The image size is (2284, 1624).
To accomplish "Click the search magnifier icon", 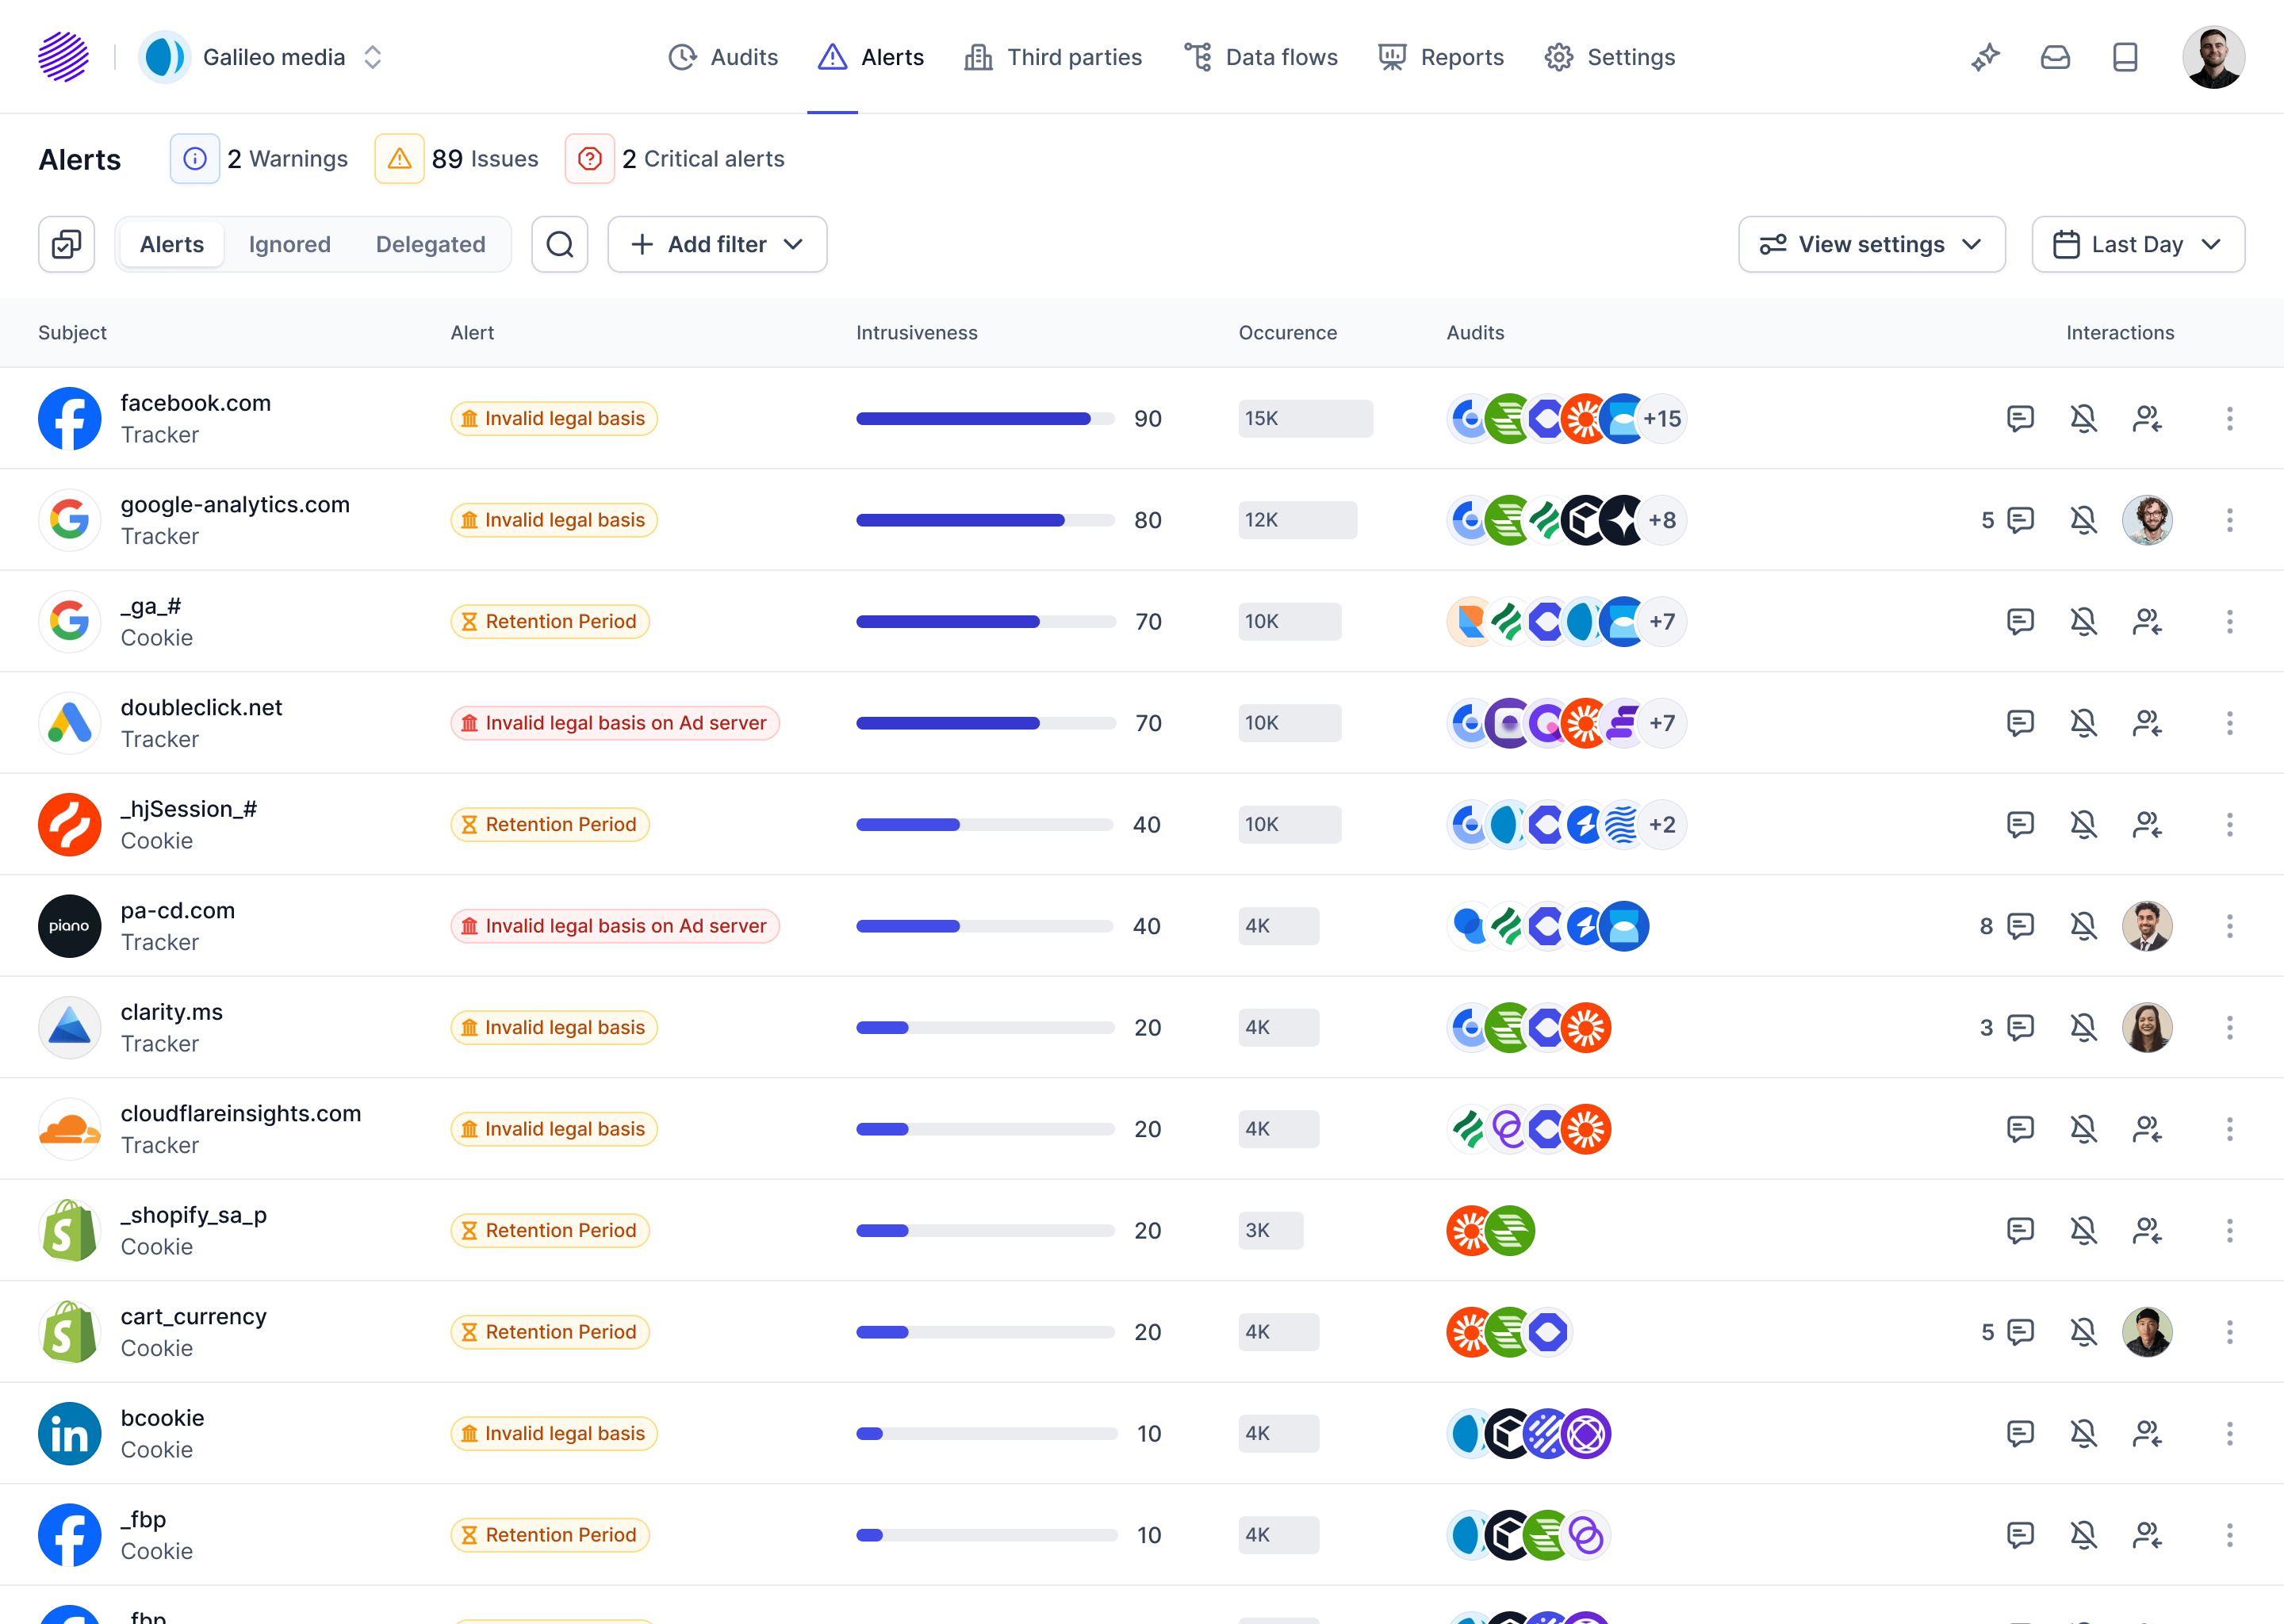I will click(x=560, y=244).
